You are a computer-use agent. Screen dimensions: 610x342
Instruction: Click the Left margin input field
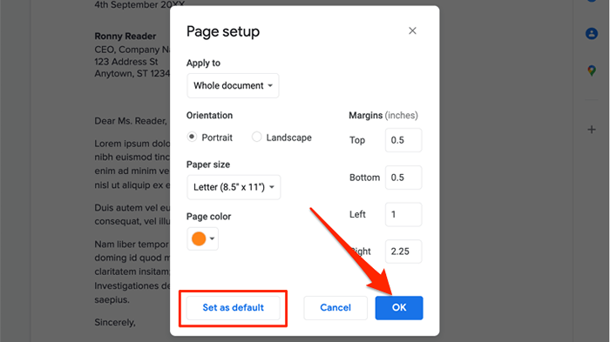(x=403, y=215)
